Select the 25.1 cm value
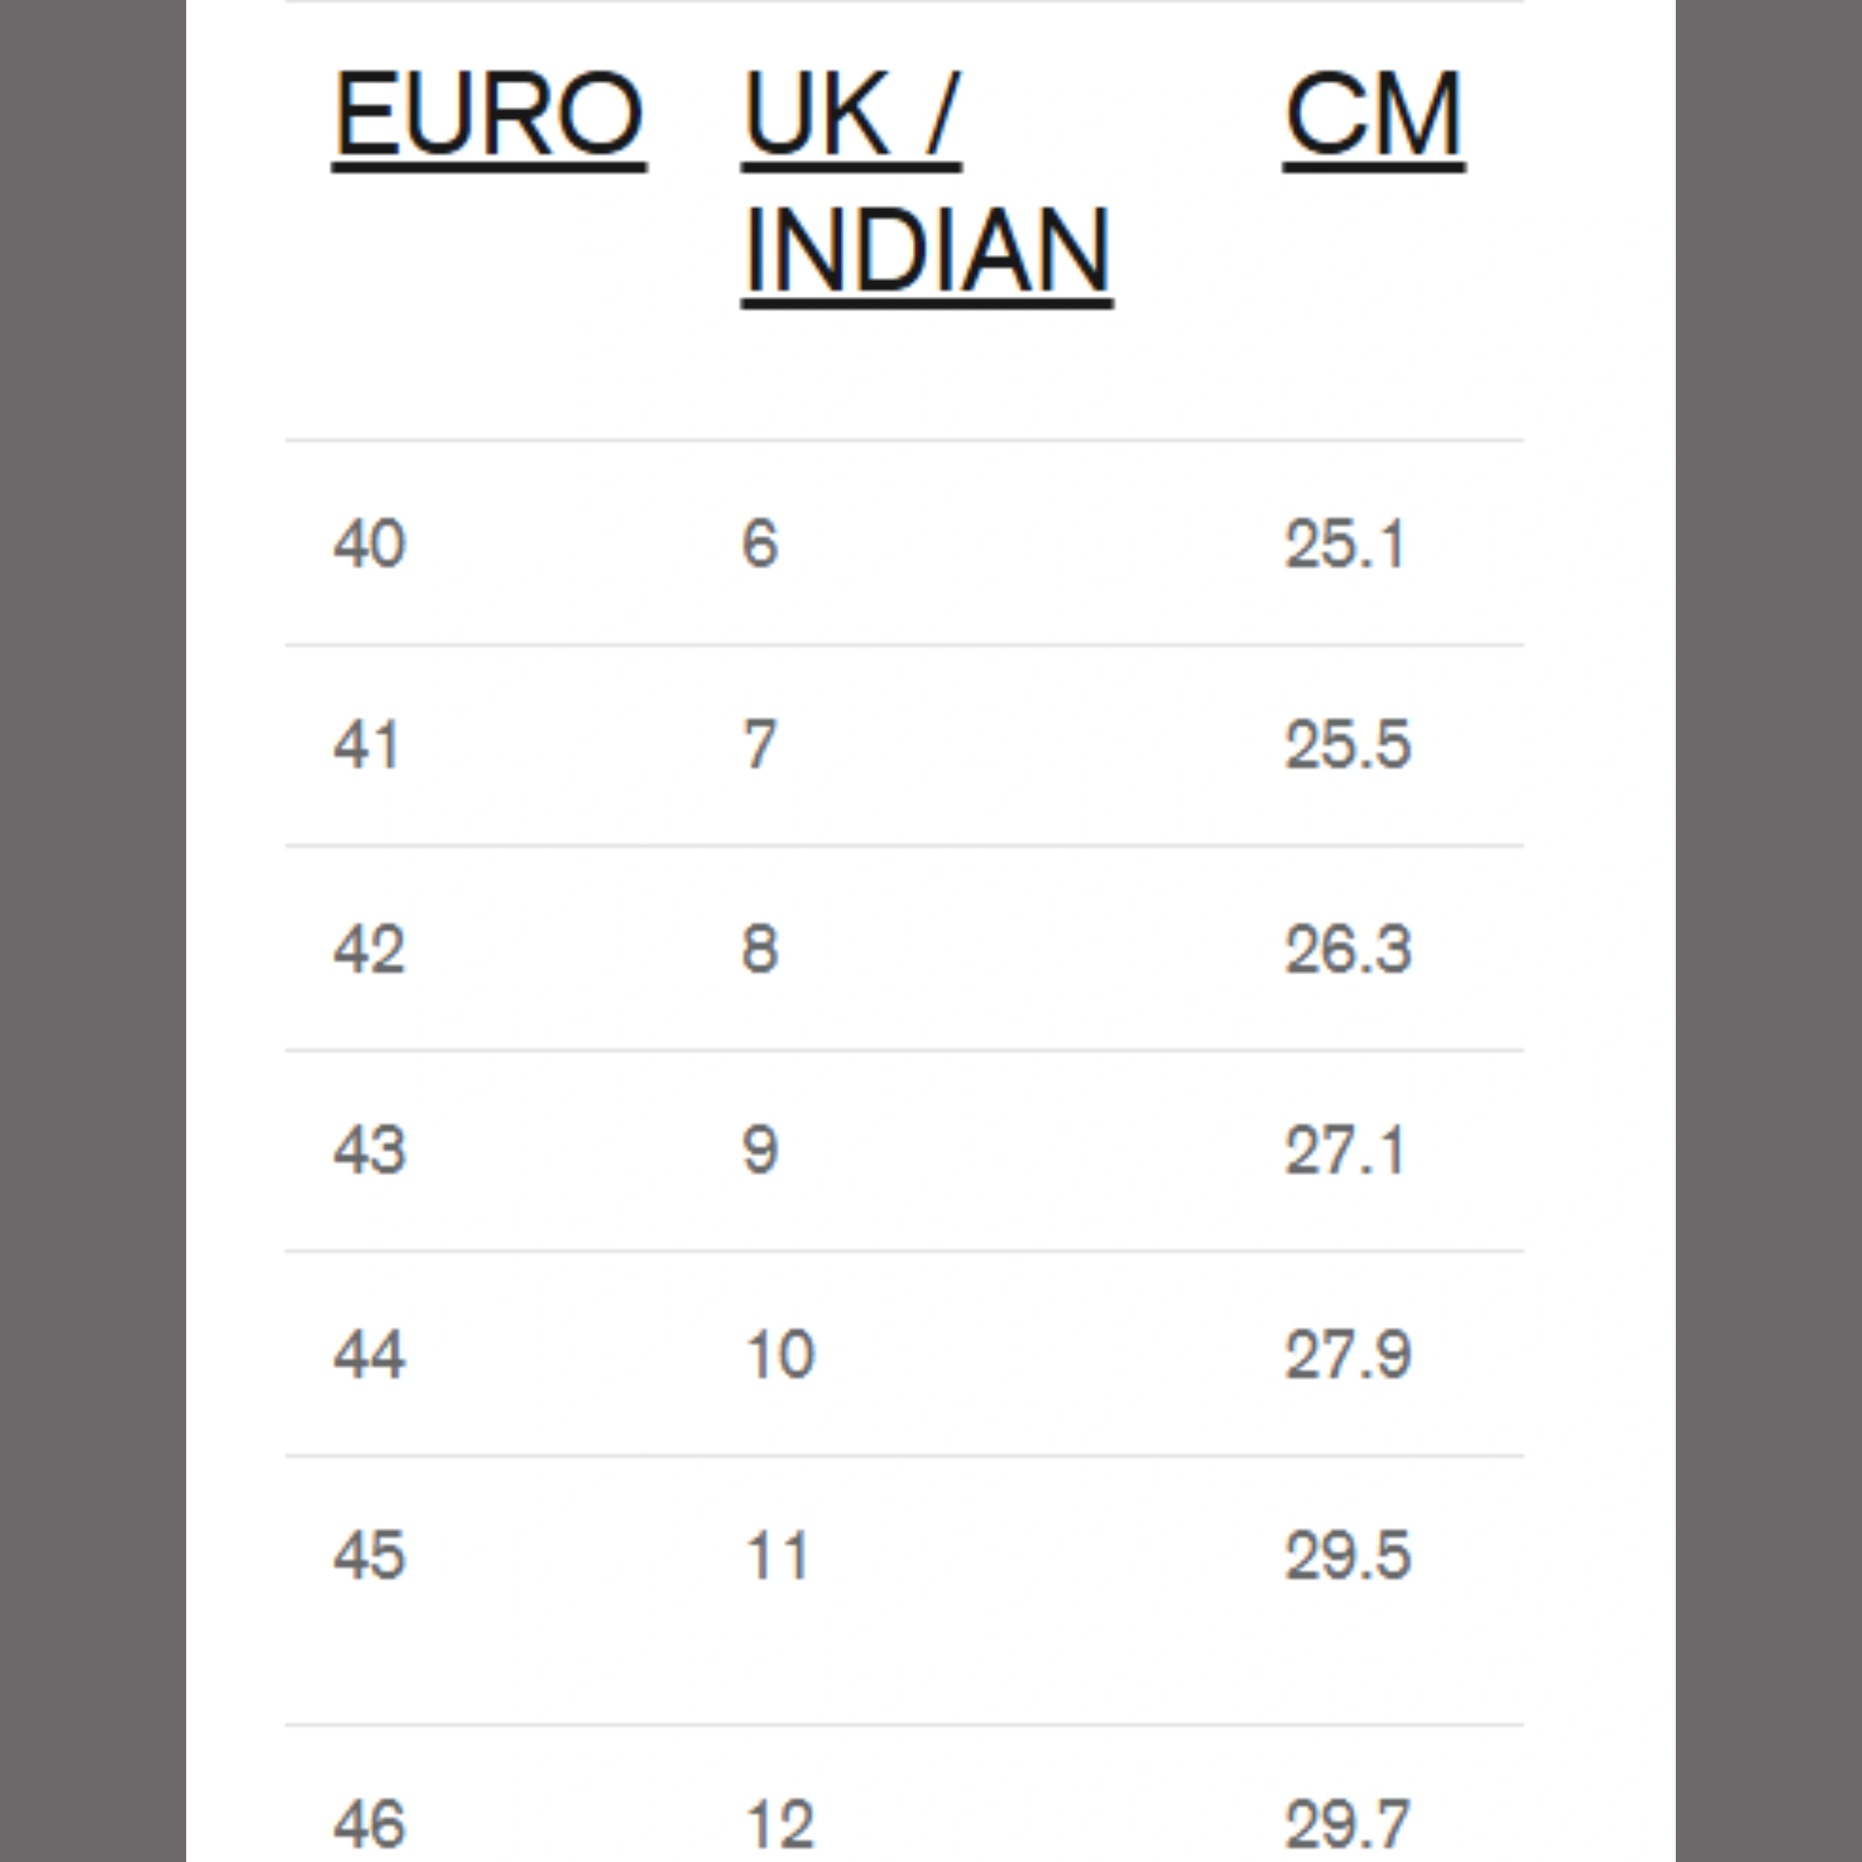Image resolution: width=1862 pixels, height=1862 pixels. 1346,543
